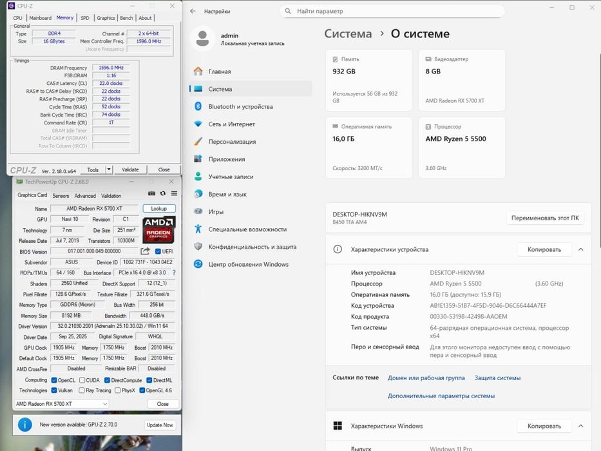Open the Advanced tab in GPU-Z
The width and height of the screenshot is (601, 451).
pos(85,196)
